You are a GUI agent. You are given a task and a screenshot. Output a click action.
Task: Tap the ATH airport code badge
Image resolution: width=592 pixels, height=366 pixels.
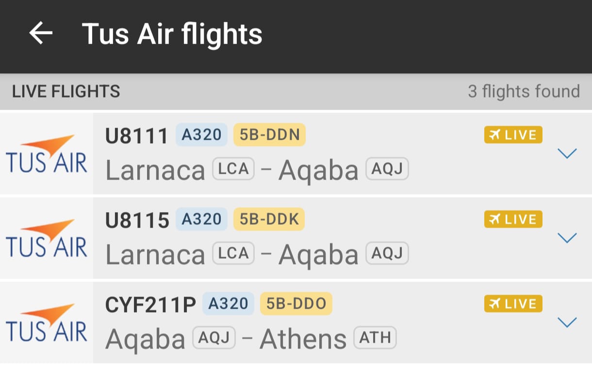click(x=375, y=338)
